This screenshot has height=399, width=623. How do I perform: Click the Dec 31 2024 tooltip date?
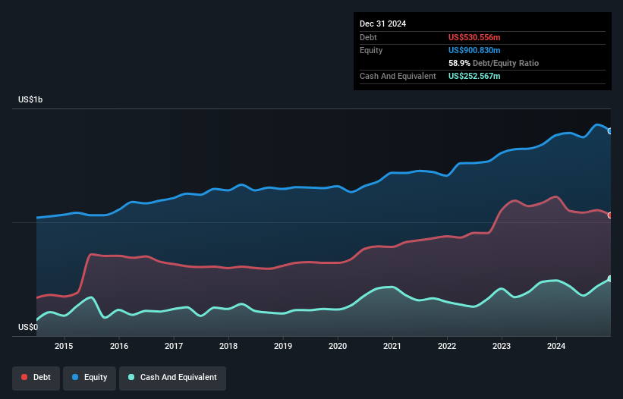[x=382, y=24]
